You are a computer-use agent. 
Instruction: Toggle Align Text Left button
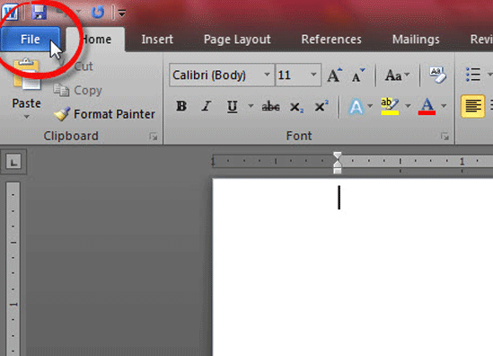click(x=473, y=106)
